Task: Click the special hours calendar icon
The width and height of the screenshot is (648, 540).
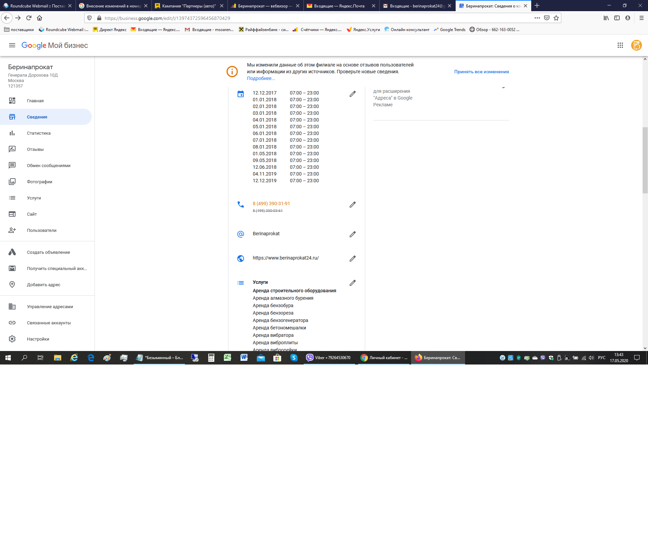Action: (241, 94)
